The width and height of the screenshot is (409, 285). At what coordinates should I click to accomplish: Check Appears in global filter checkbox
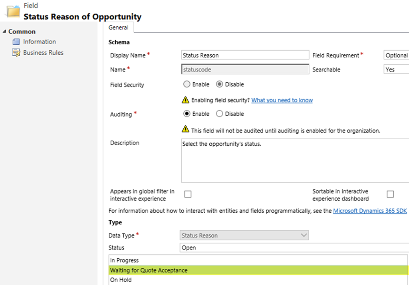click(x=188, y=194)
